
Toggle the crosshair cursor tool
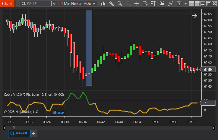coord(137,4)
